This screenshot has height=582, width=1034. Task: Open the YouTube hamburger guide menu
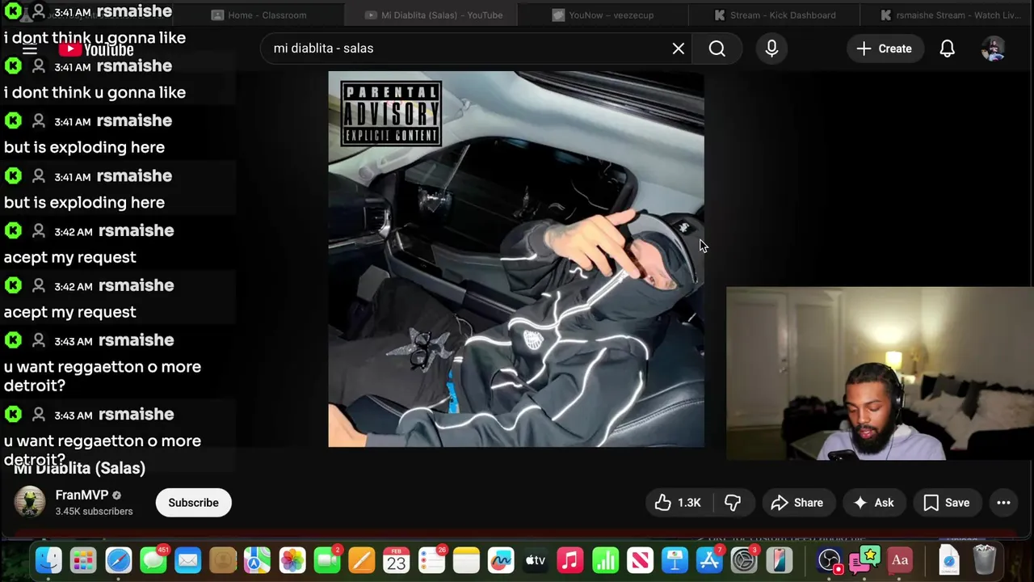(x=30, y=49)
